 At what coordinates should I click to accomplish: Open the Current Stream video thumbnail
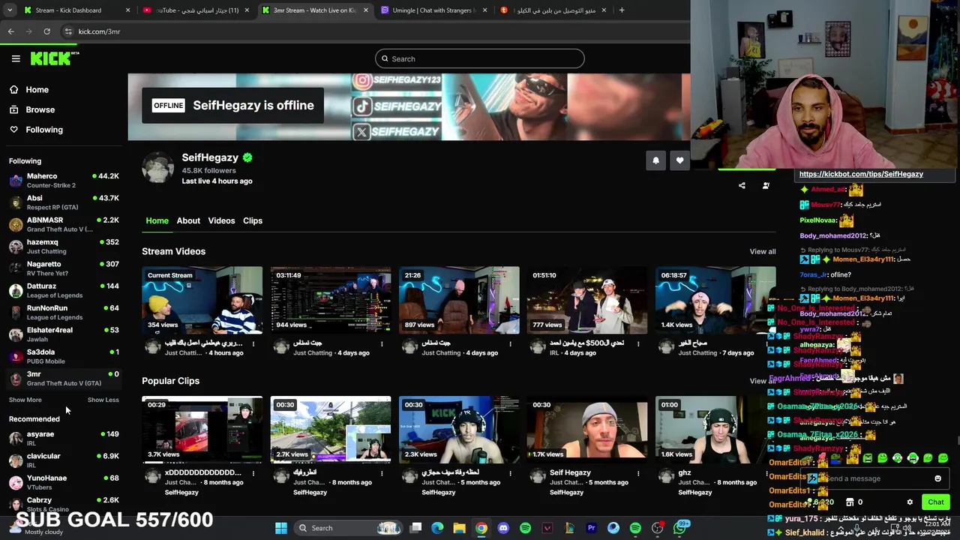[202, 300]
